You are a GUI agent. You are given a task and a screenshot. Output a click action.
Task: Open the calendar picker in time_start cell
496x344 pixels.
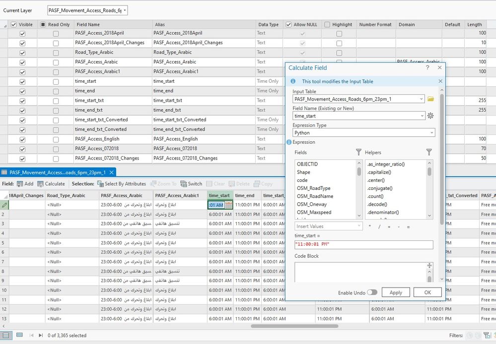228,205
